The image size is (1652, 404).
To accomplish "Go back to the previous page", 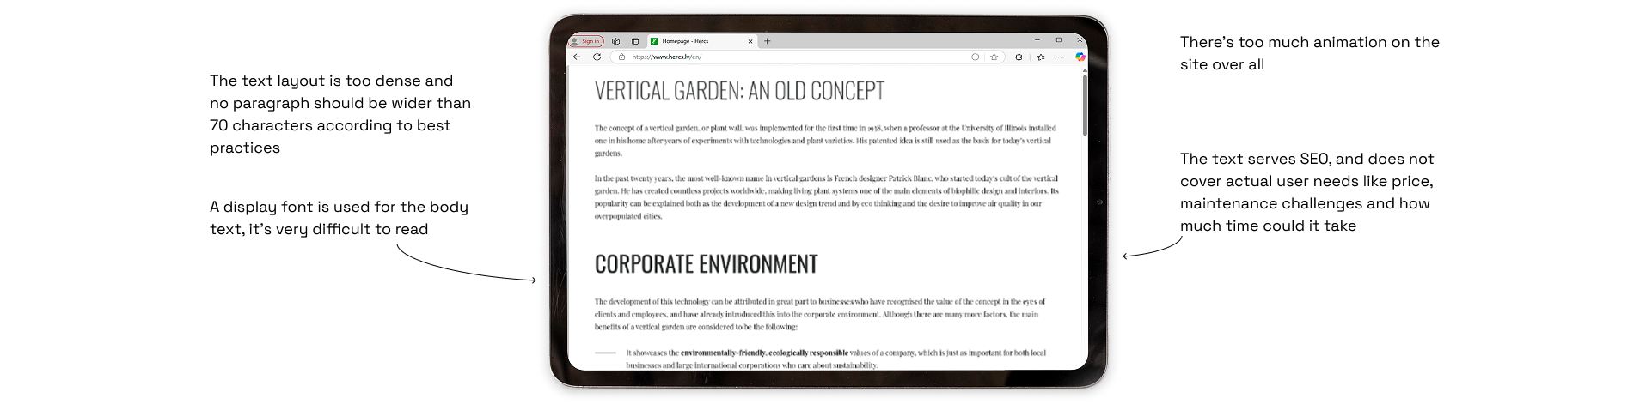I will 577,57.
